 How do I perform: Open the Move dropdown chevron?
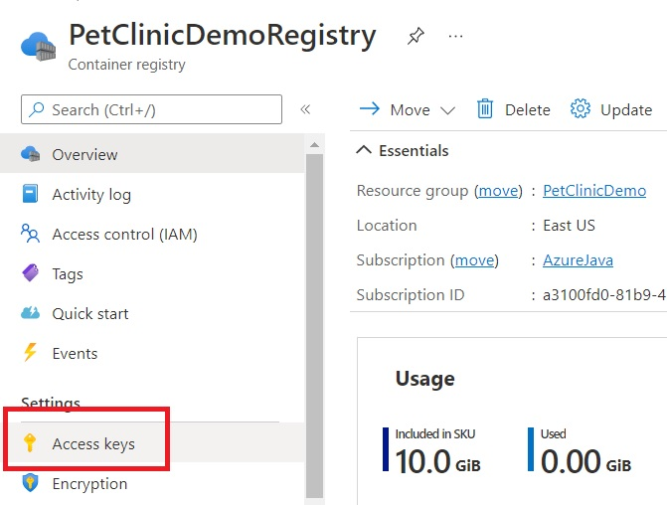point(447,110)
